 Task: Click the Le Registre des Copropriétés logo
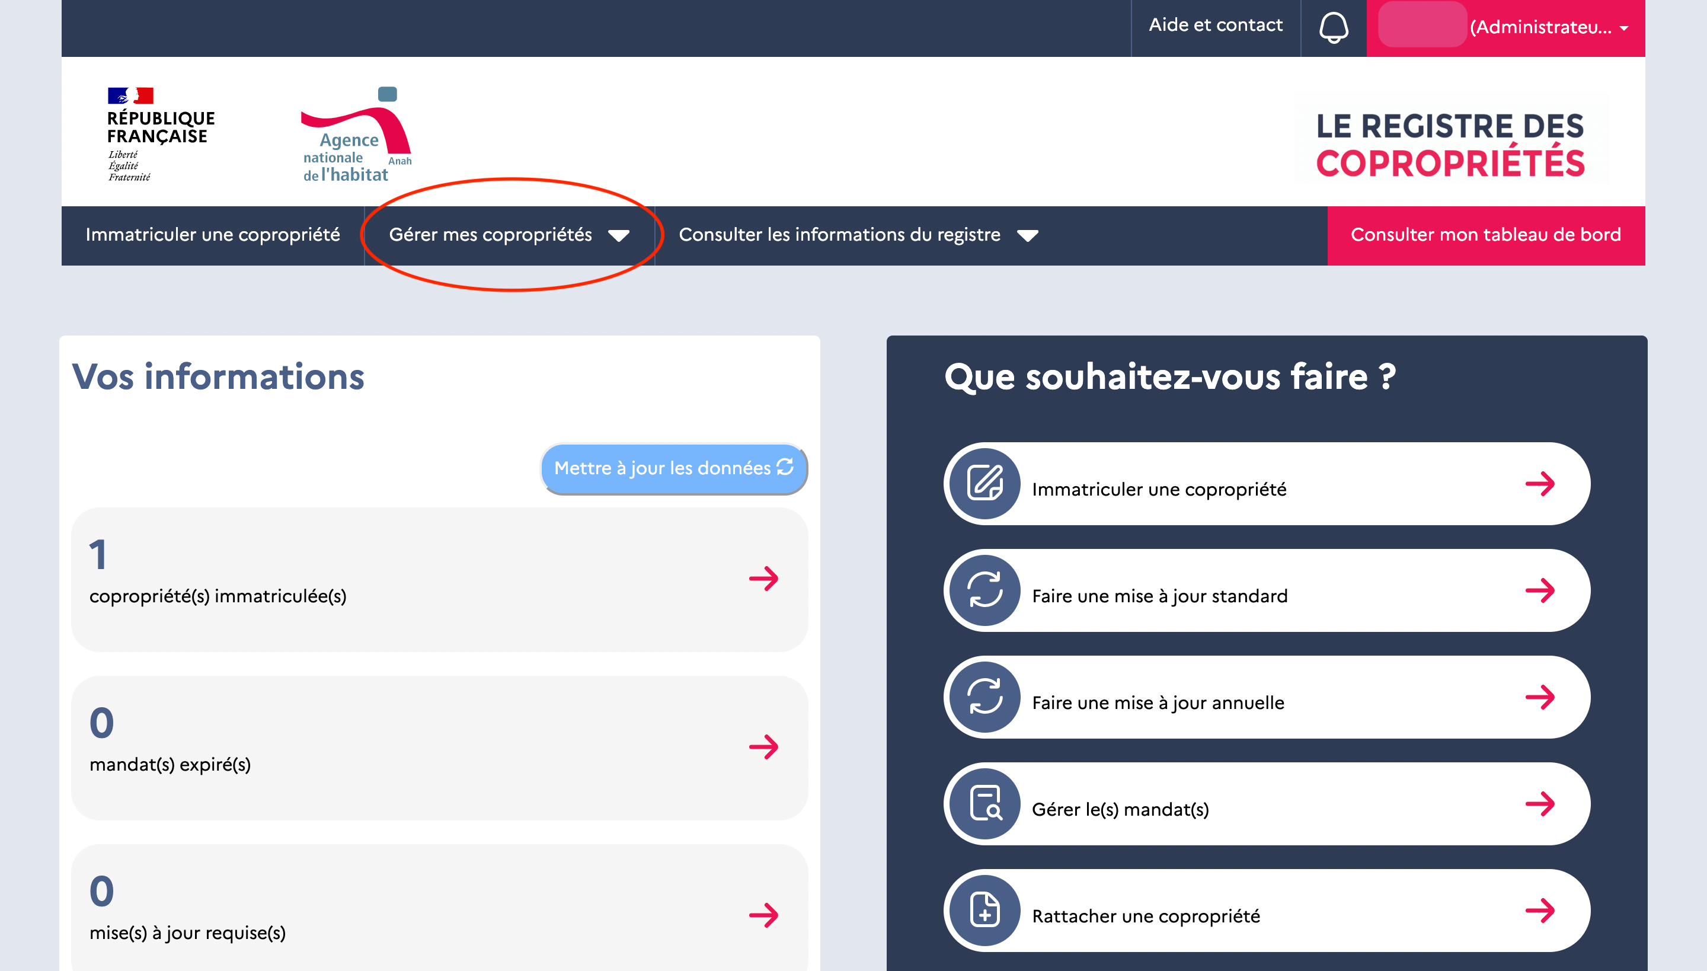point(1450,144)
